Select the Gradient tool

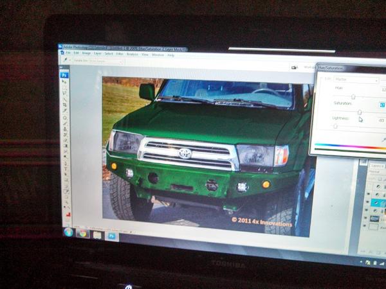click(66, 144)
